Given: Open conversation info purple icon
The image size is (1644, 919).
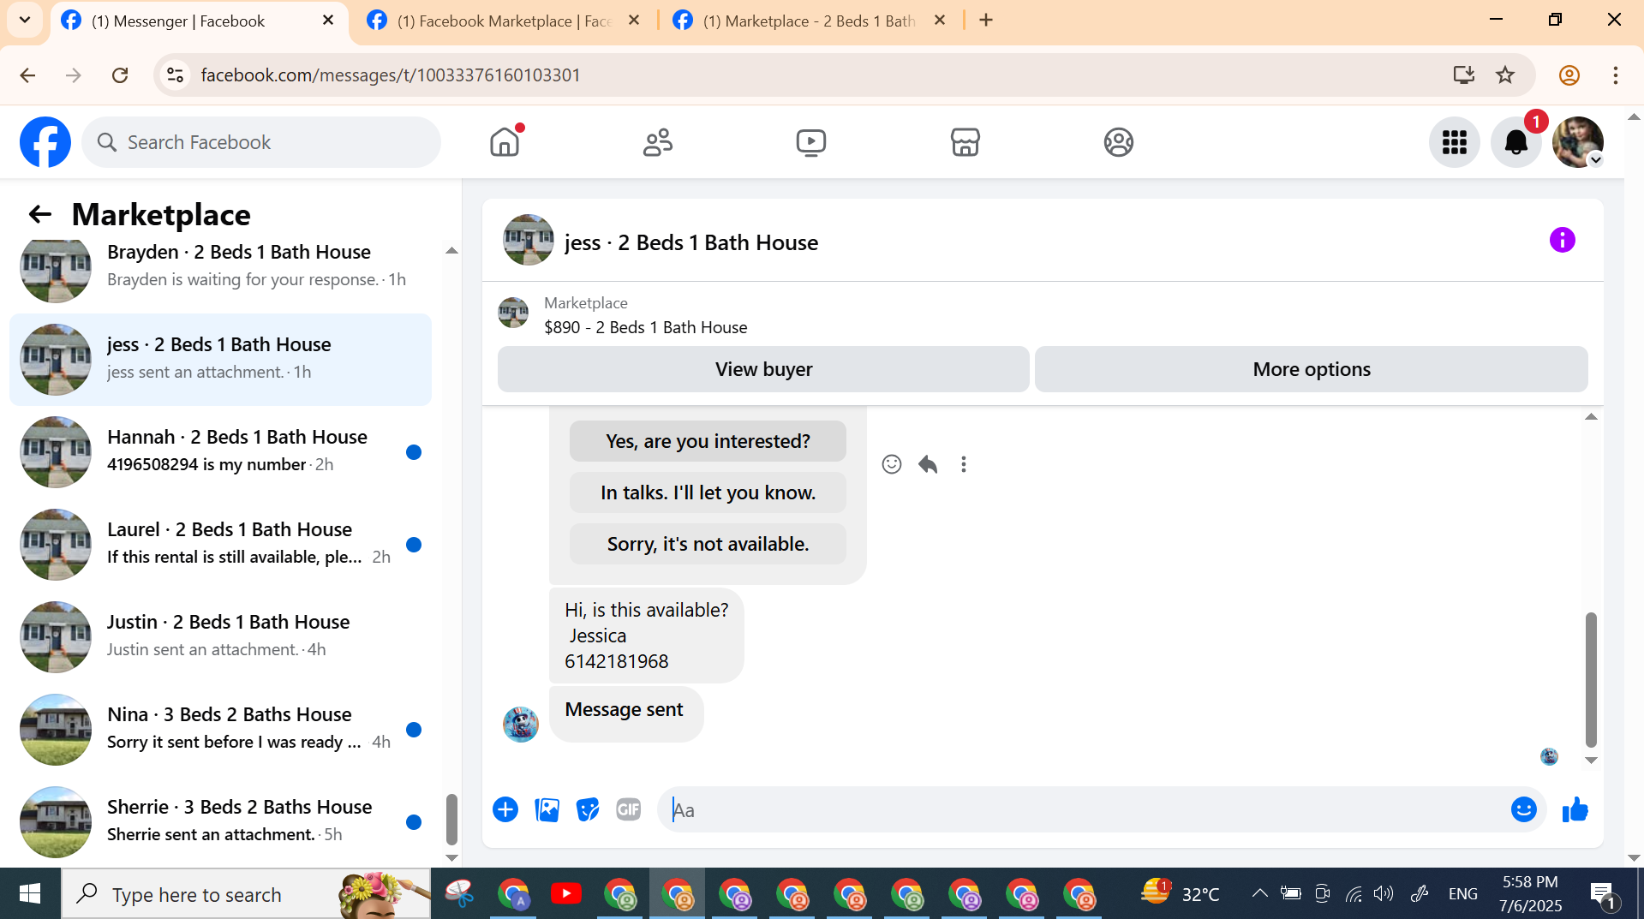Looking at the screenshot, I should [x=1563, y=240].
